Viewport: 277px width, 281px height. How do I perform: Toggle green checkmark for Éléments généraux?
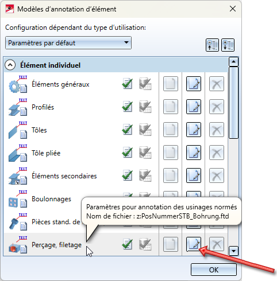point(128,84)
